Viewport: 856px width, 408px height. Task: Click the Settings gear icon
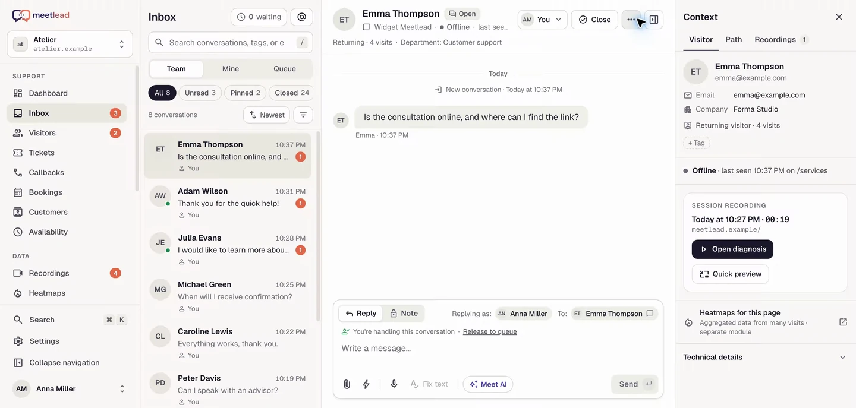point(18,341)
